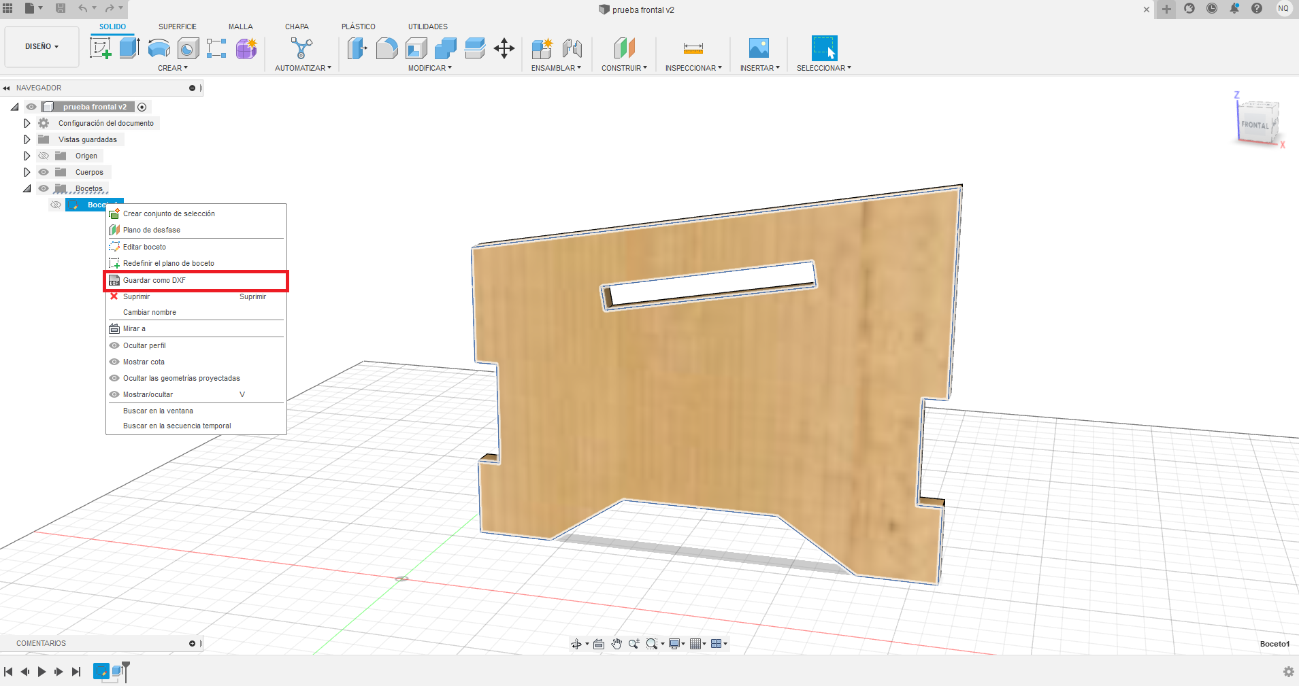Image resolution: width=1299 pixels, height=686 pixels.
Task: Toggle visibility eye of Bocetos folder
Action: 44,188
